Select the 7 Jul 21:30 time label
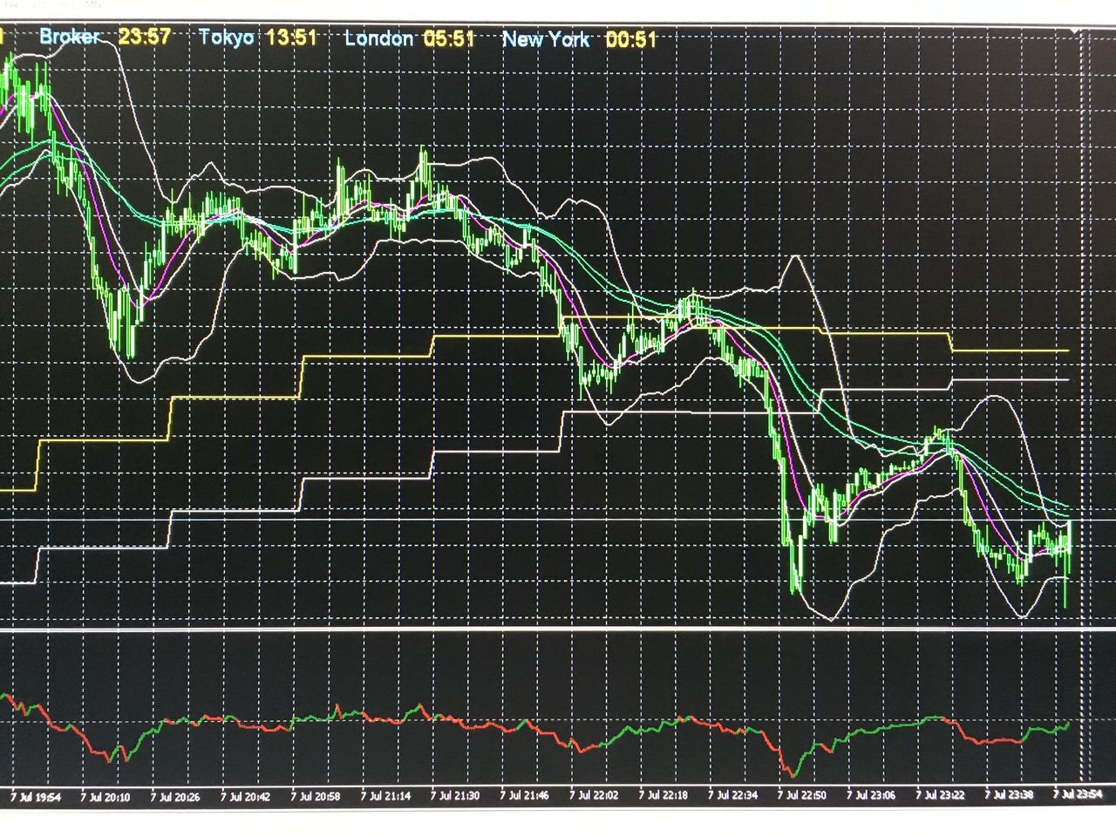Viewport: 1116px width, 837px height. click(x=454, y=796)
